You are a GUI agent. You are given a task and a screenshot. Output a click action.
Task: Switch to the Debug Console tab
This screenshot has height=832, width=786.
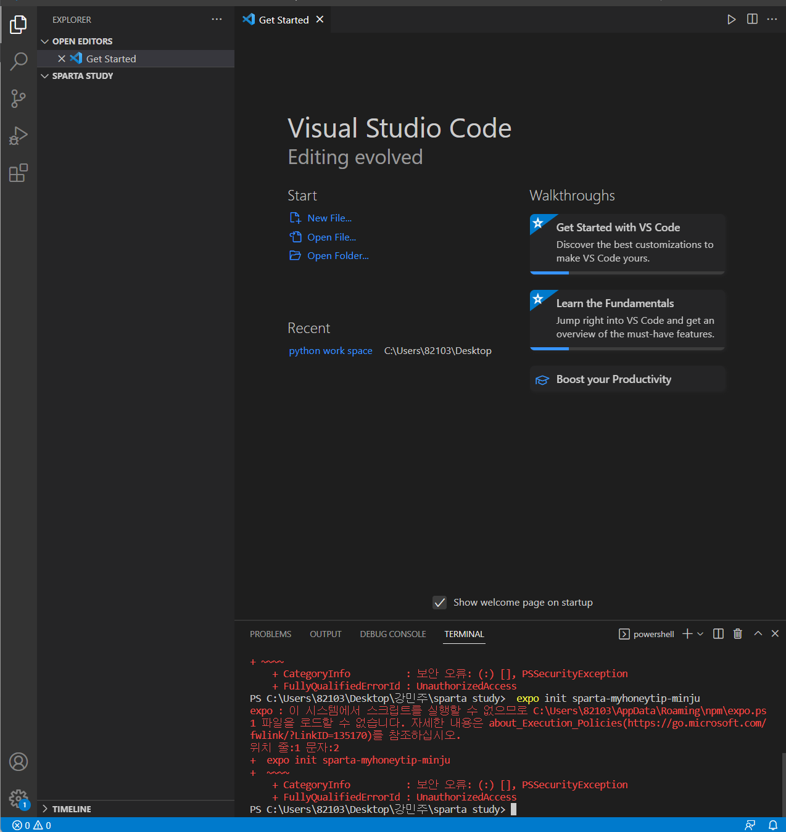tap(393, 634)
